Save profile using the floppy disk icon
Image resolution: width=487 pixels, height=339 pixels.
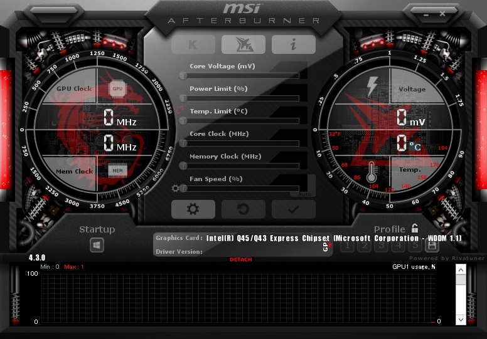coord(432,246)
